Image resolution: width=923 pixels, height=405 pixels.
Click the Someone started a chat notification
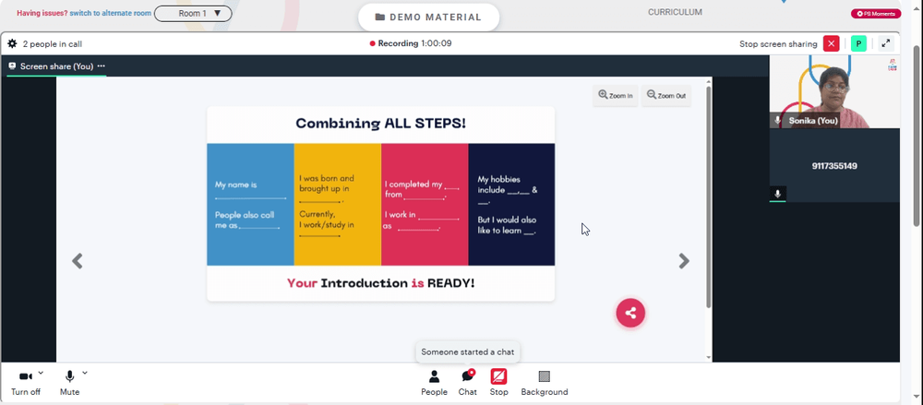click(467, 352)
